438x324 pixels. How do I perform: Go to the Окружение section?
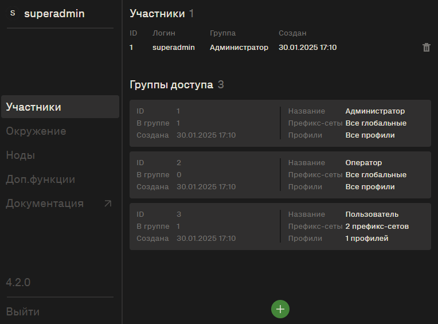(36, 131)
